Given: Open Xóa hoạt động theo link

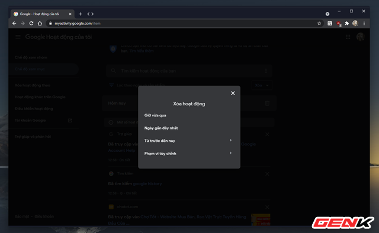Looking at the screenshot, I should tap(33, 85).
